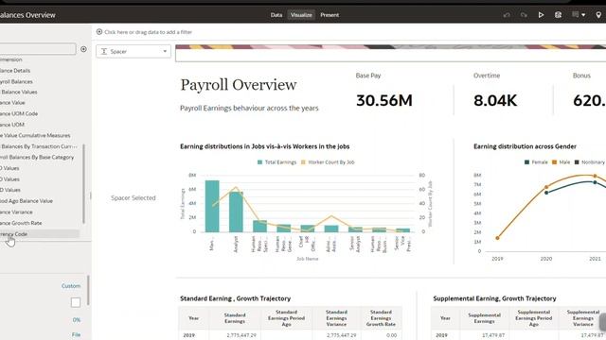Click the 0% transparency value
Image resolution: width=606 pixels, height=340 pixels.
[x=77, y=320]
